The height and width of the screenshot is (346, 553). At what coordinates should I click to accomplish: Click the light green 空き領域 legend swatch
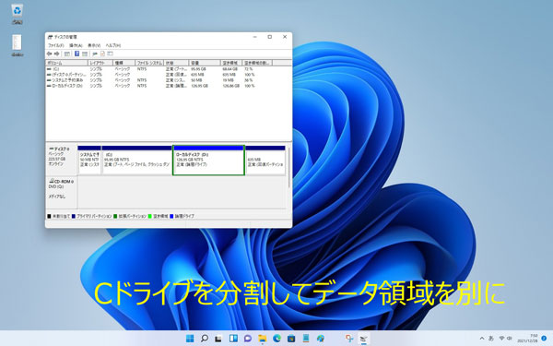point(150,216)
